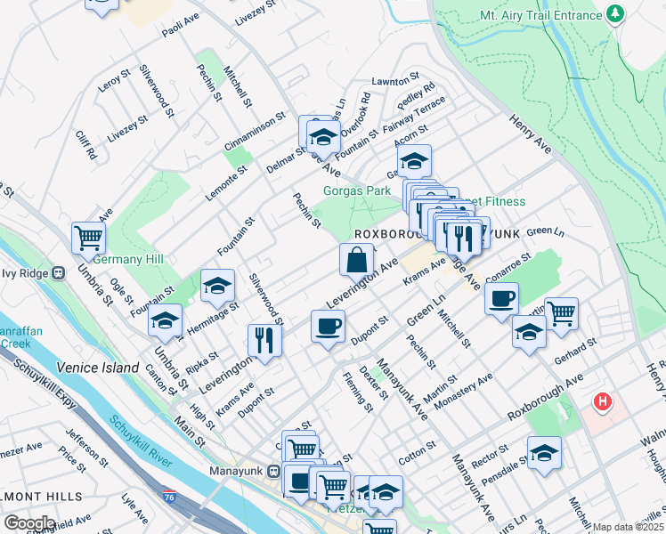Viewport: 666px width, 534px height.
Task: Click the front school marker near Delmar St
Action: [323, 138]
